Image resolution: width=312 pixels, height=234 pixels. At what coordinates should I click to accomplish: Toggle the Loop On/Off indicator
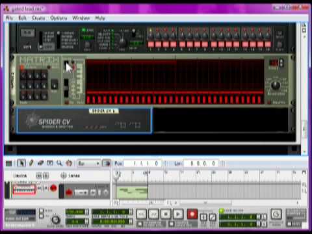221,211
